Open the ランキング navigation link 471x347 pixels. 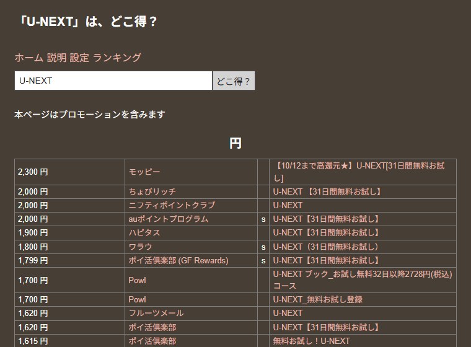coord(117,58)
